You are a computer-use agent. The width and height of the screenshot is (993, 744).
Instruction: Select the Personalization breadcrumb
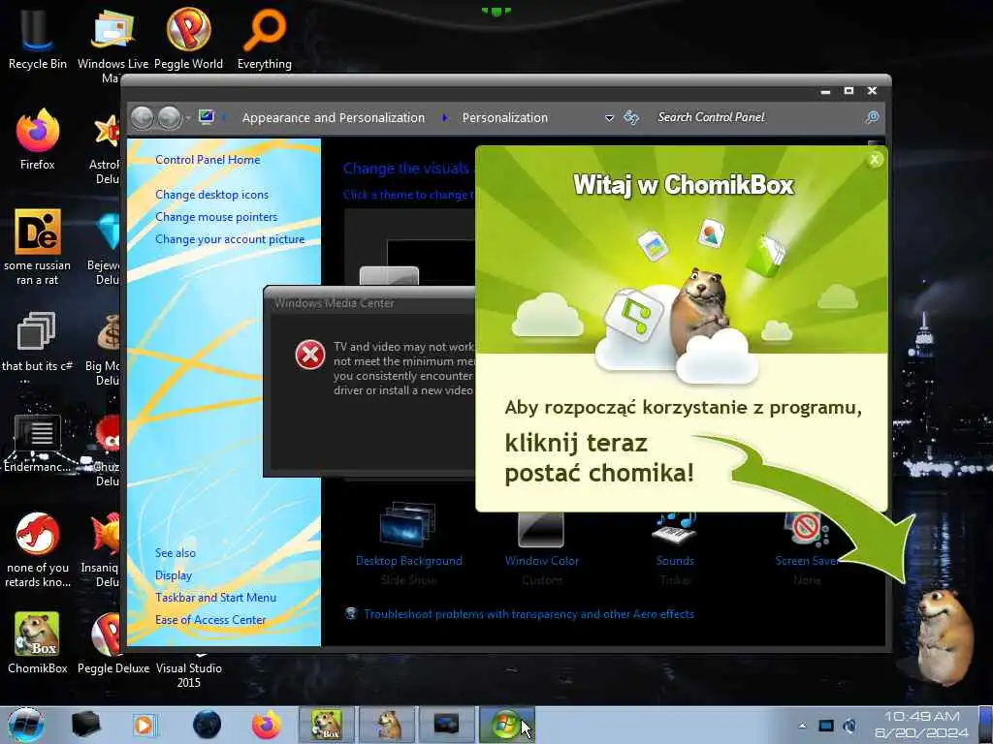504,117
